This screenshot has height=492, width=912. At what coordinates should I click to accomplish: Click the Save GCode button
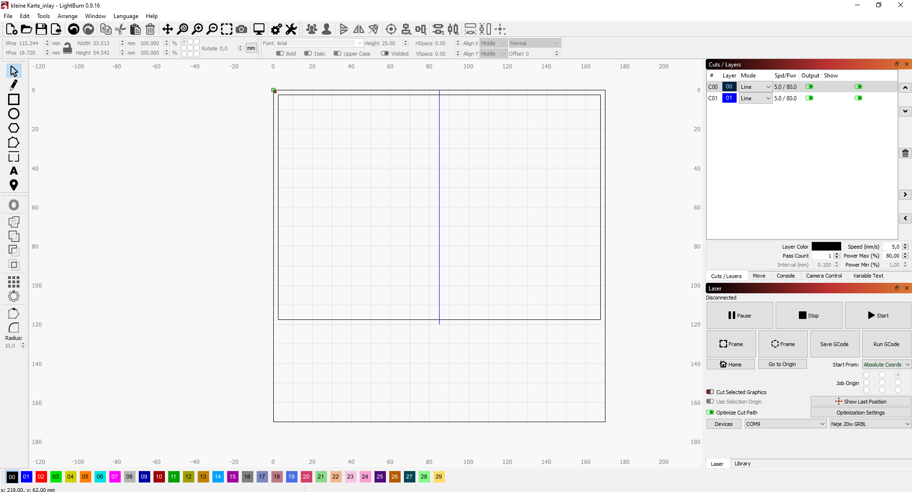[x=834, y=344]
